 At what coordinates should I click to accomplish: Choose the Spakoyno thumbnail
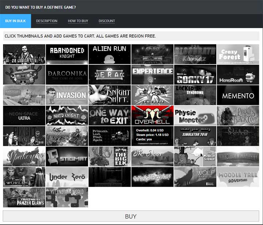click(x=24, y=156)
